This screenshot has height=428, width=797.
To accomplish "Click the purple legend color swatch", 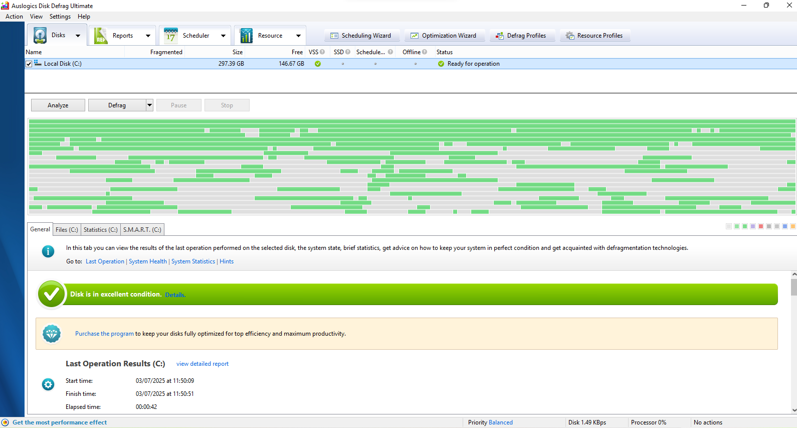I will pos(753,226).
